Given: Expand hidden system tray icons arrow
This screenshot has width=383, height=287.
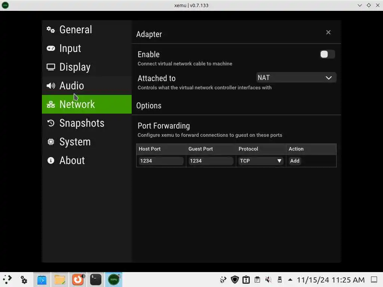Looking at the screenshot, I should (x=290, y=280).
